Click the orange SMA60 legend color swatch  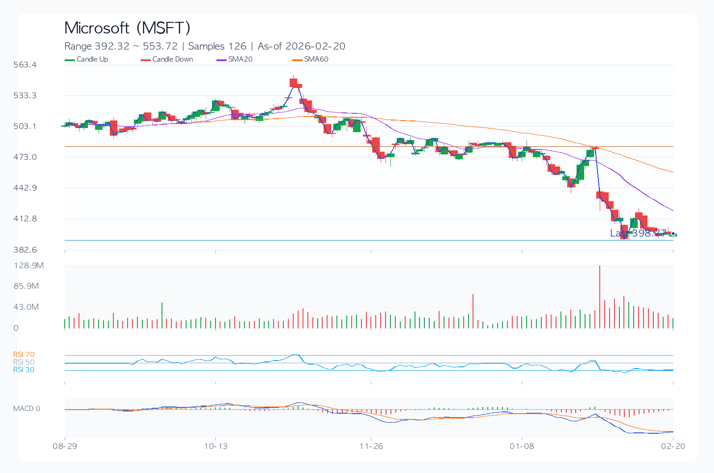(297, 60)
